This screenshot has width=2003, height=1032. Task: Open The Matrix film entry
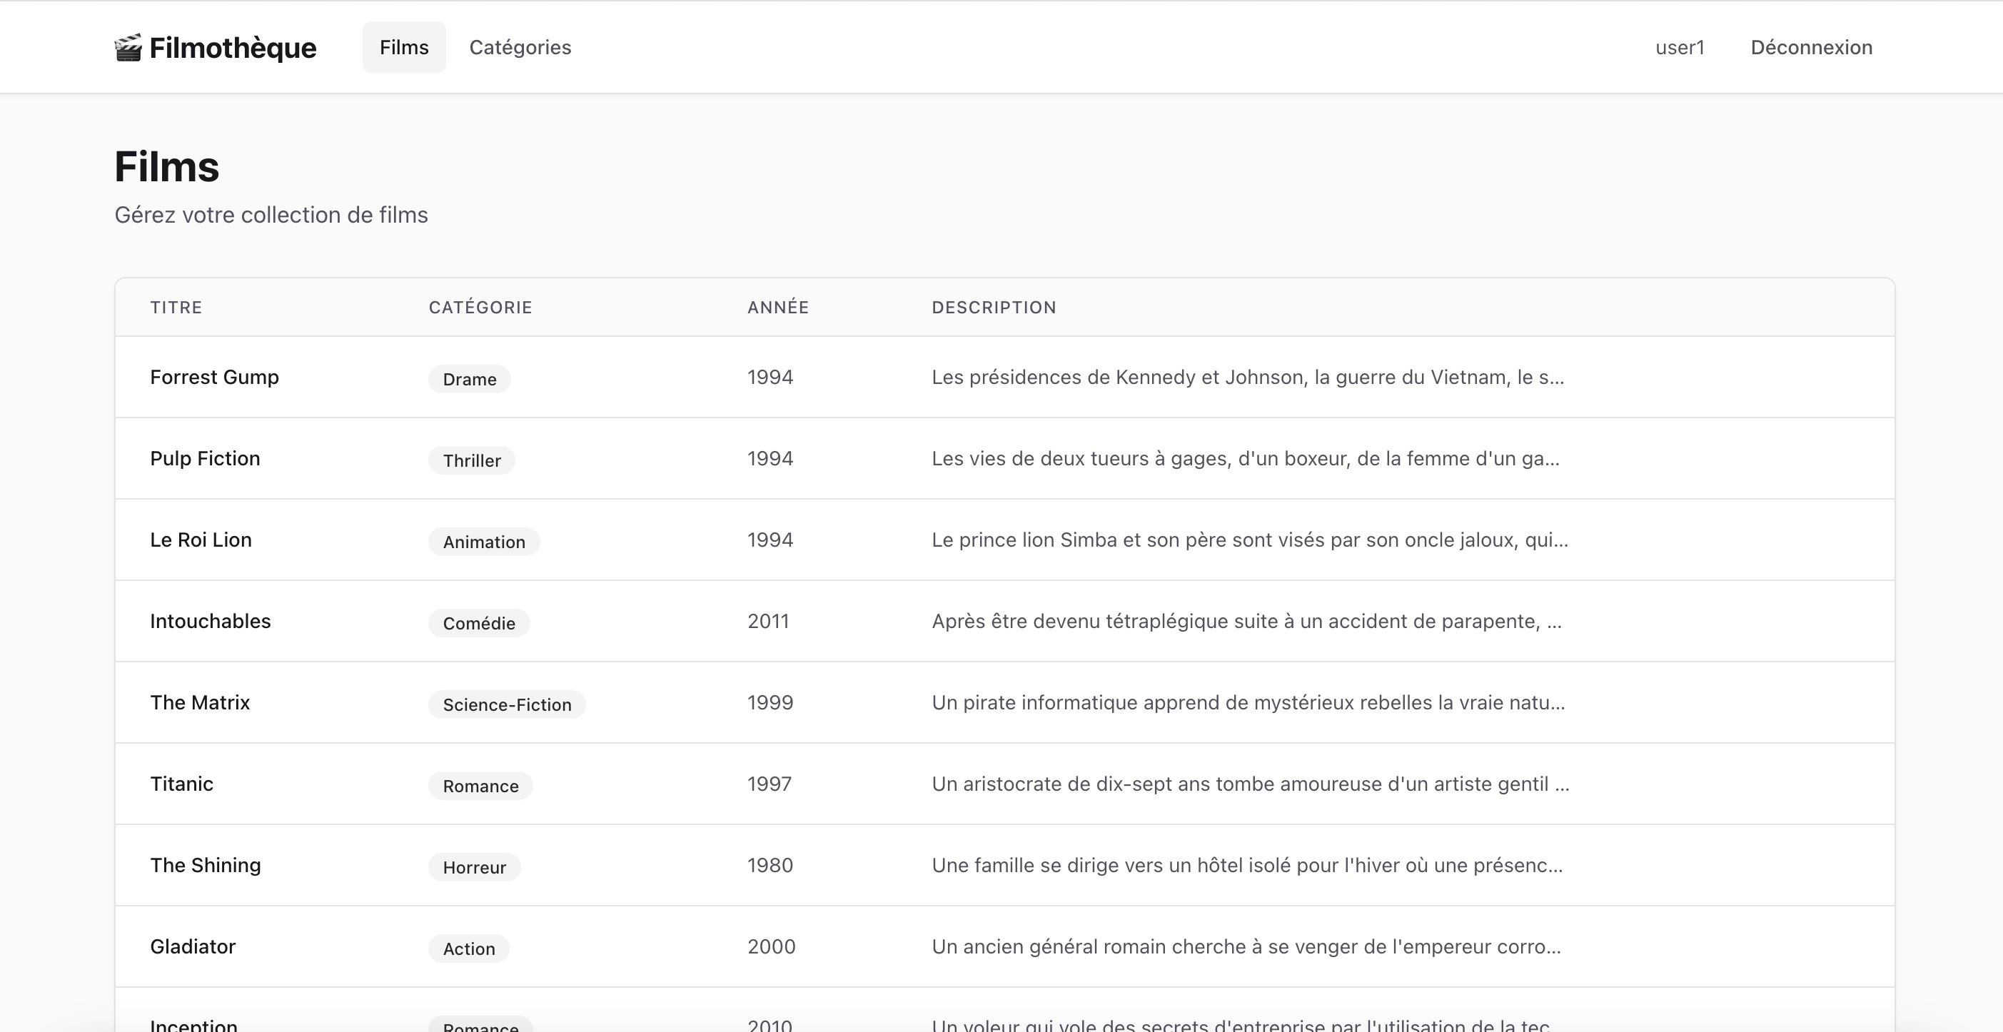tap(200, 703)
